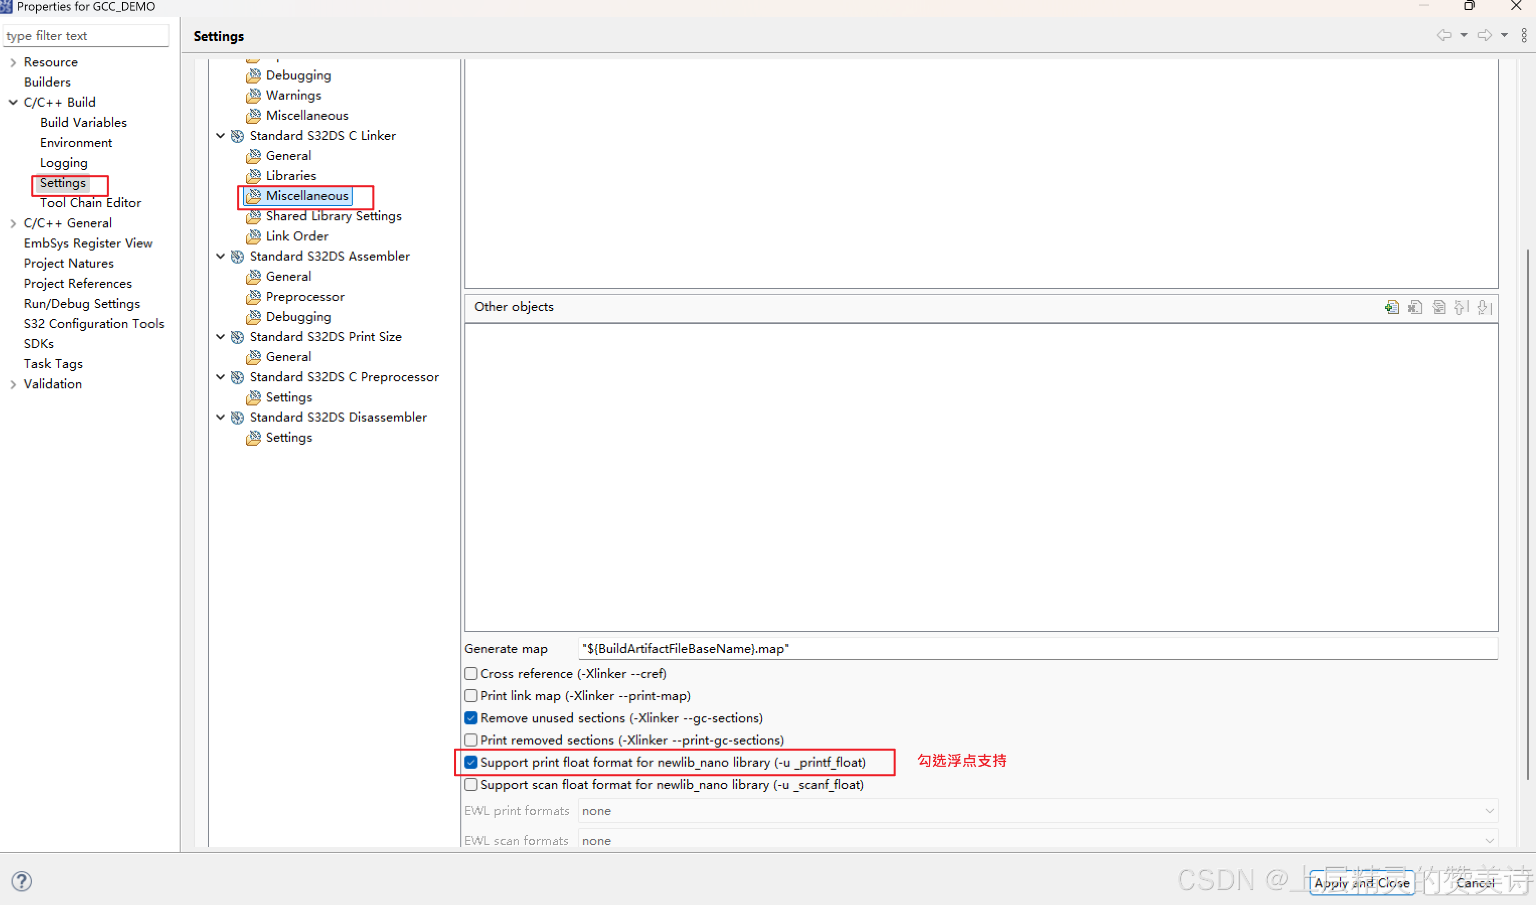Click the Back navigation arrow icon

(x=1444, y=35)
